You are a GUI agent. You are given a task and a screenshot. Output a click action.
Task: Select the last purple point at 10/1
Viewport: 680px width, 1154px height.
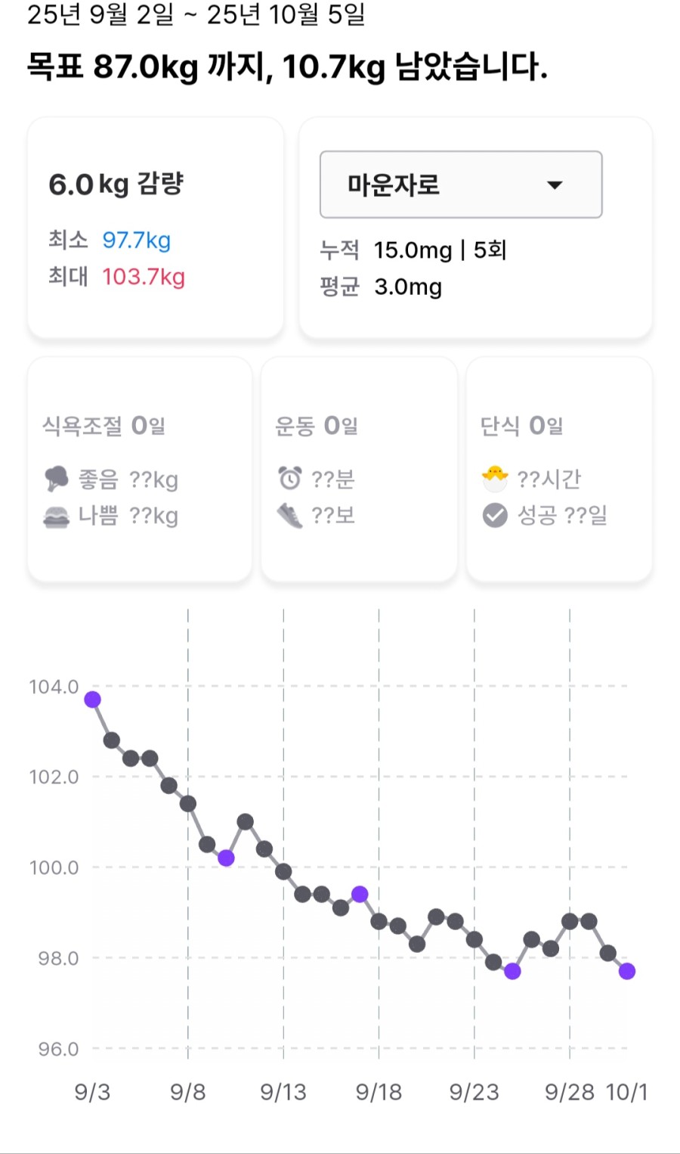626,971
